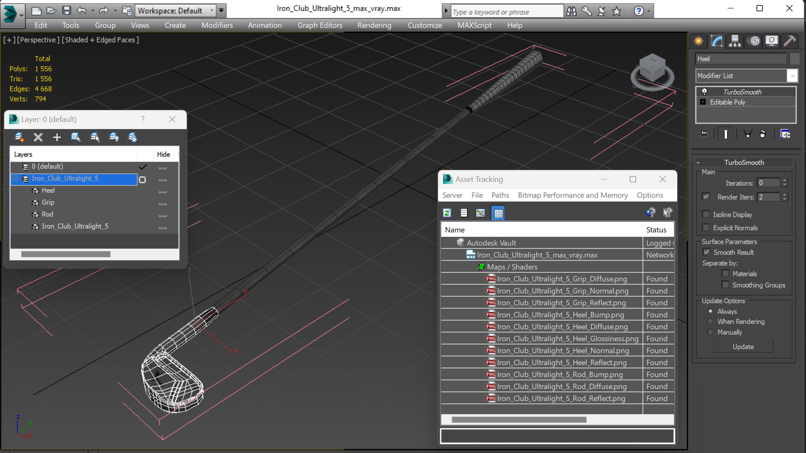Open the Create command panel tab
The width and height of the screenshot is (806, 453).
699,41
